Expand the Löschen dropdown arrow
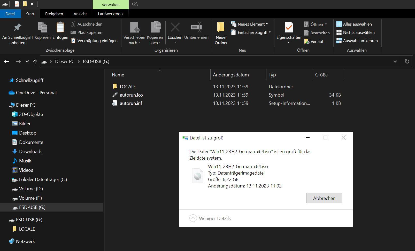 tap(175, 42)
